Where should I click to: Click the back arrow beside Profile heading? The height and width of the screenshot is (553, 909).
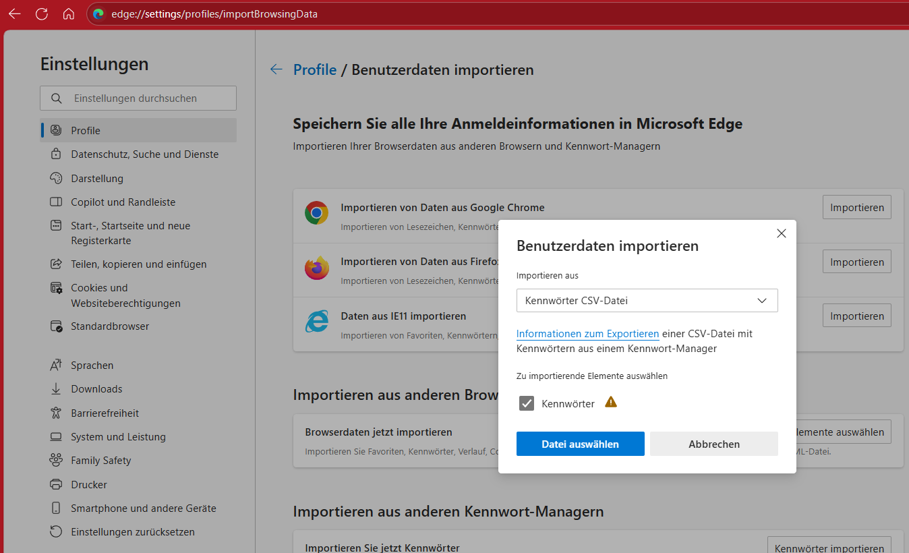click(x=276, y=69)
